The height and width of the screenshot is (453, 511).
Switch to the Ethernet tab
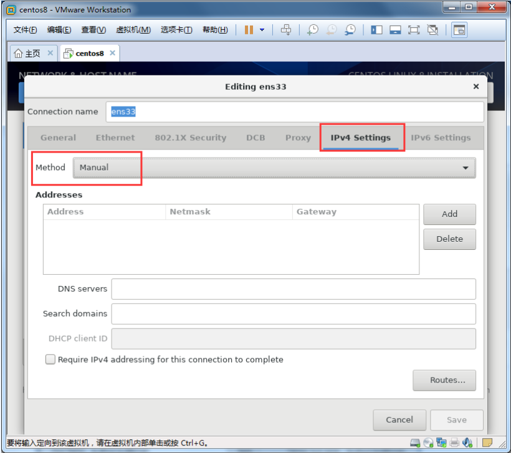115,138
